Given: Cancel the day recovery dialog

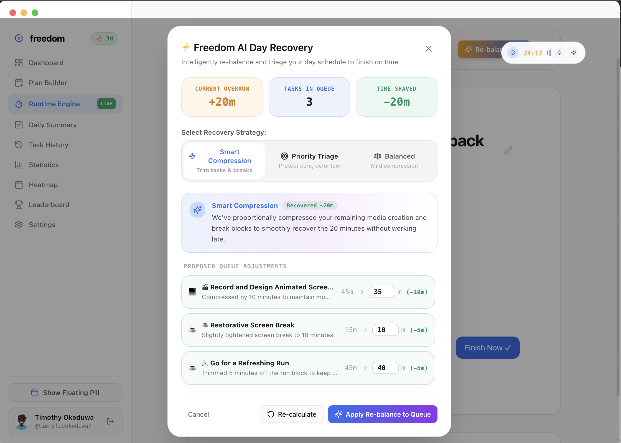Looking at the screenshot, I should (198, 414).
